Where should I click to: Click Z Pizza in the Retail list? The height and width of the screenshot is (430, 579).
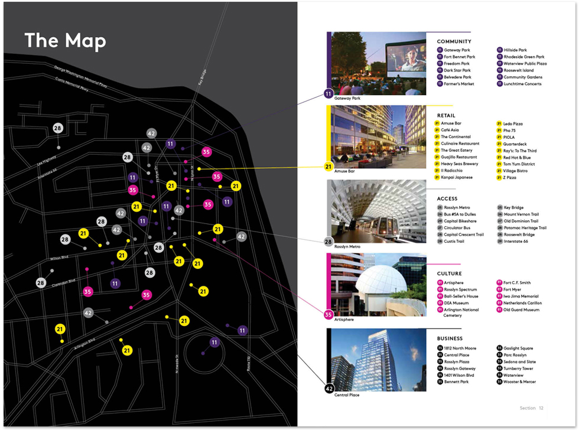510,178
